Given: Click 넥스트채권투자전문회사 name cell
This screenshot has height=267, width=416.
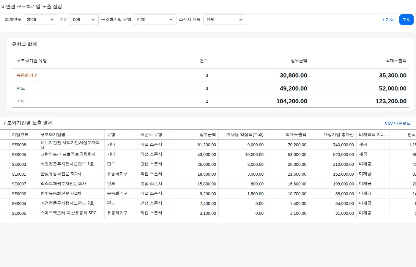Looking at the screenshot, I should click(x=71, y=184).
